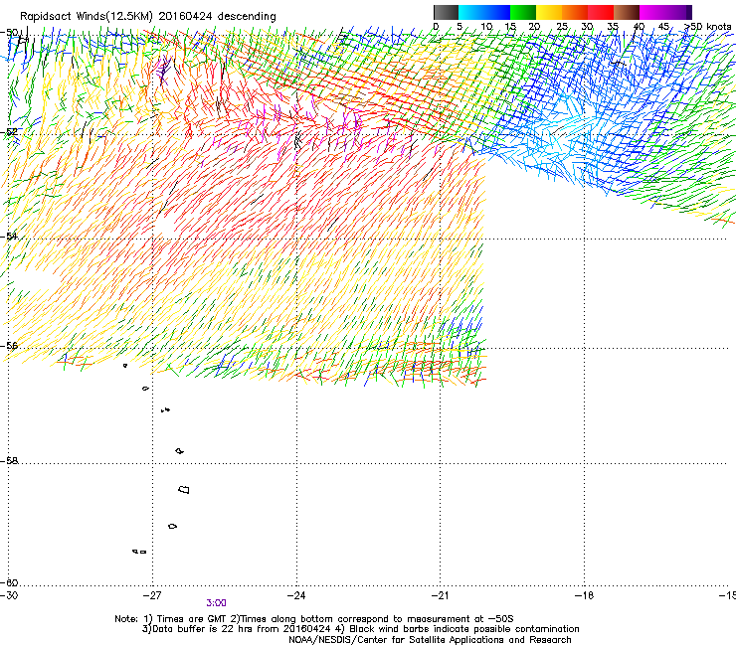Click the -56 latitude axis label
Screen dimensions: 736x646
coord(9,346)
